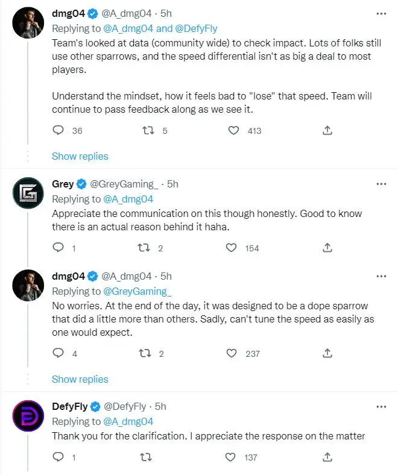
Task: Reply to DefyFly's tweet with 1 comment
Action: tap(58, 458)
